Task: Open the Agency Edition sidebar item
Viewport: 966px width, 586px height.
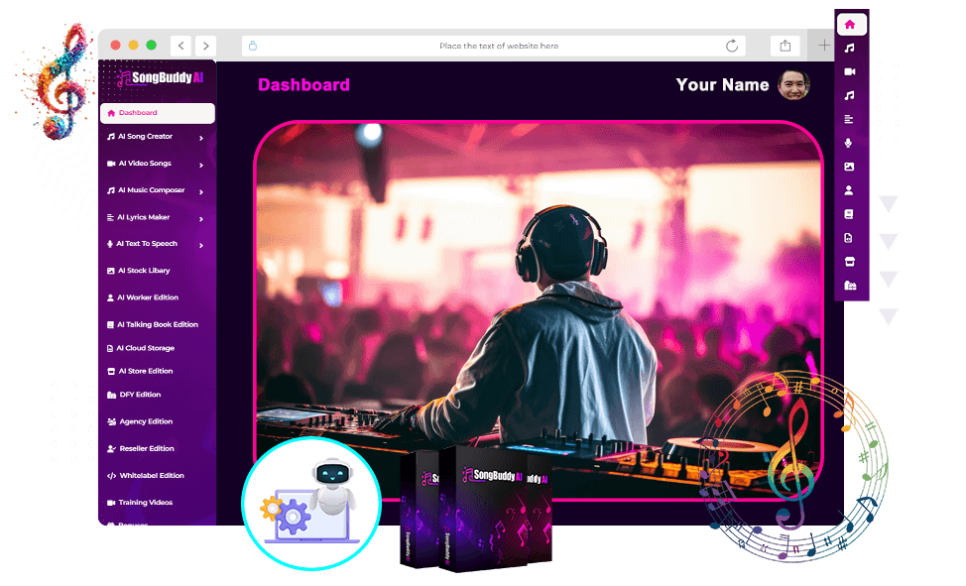Action: pos(146,421)
